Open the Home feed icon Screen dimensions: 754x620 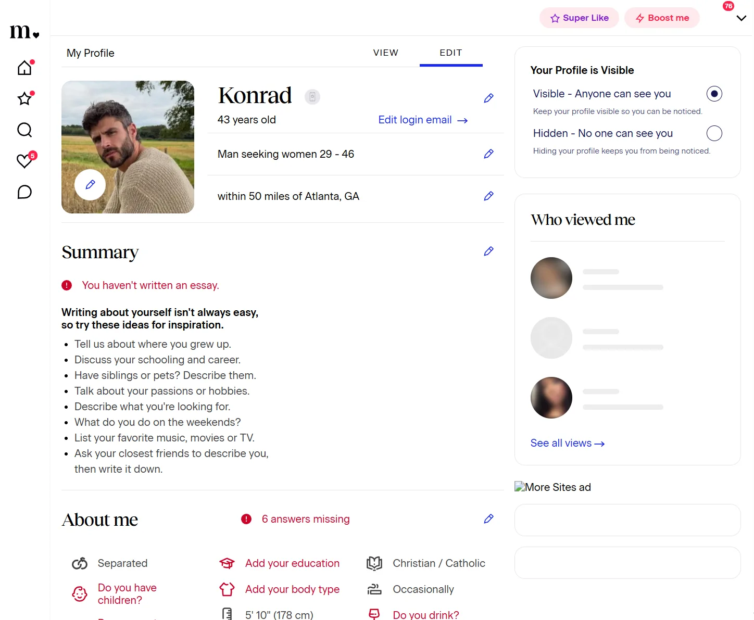point(24,68)
